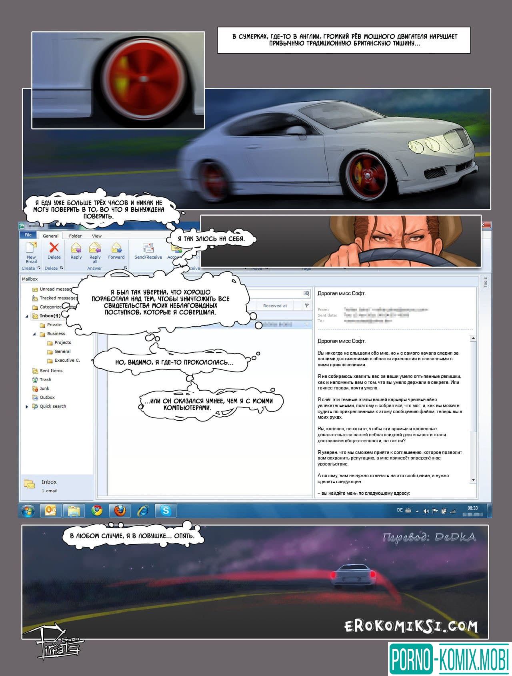Click the message pane scrollbar down arrow

coord(473,480)
